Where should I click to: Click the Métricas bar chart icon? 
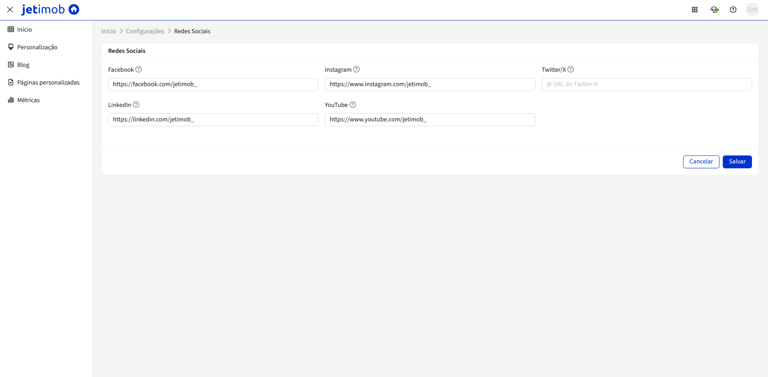tap(11, 100)
